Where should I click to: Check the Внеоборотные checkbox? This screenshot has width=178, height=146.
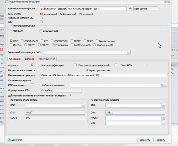click(x=97, y=41)
